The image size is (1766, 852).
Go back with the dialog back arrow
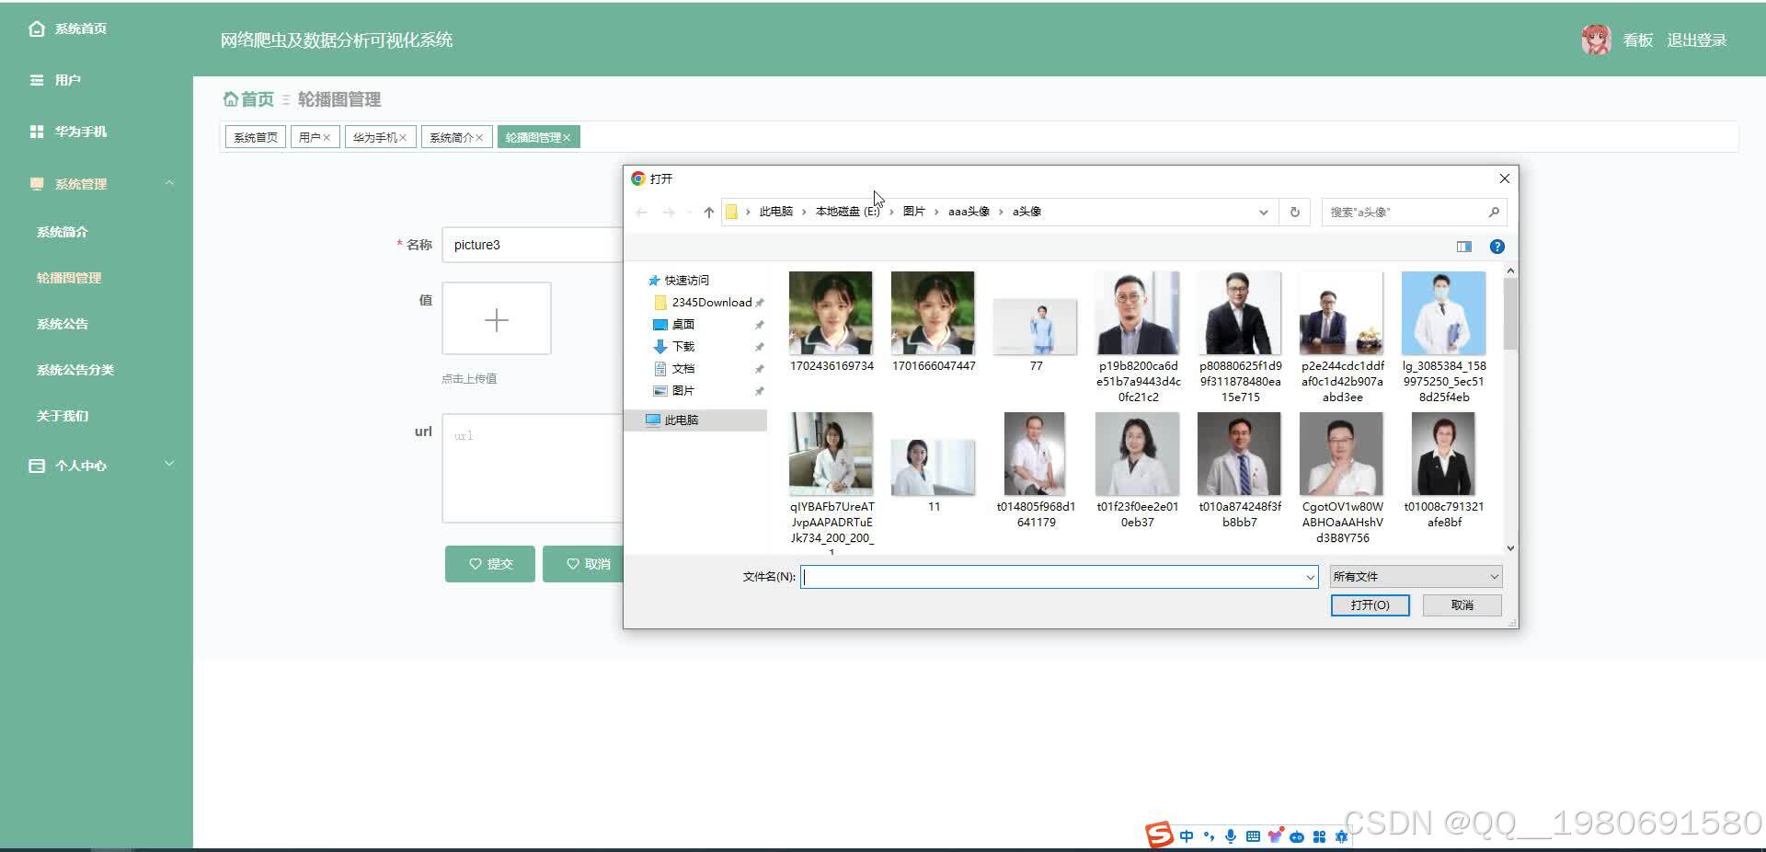[x=641, y=212]
